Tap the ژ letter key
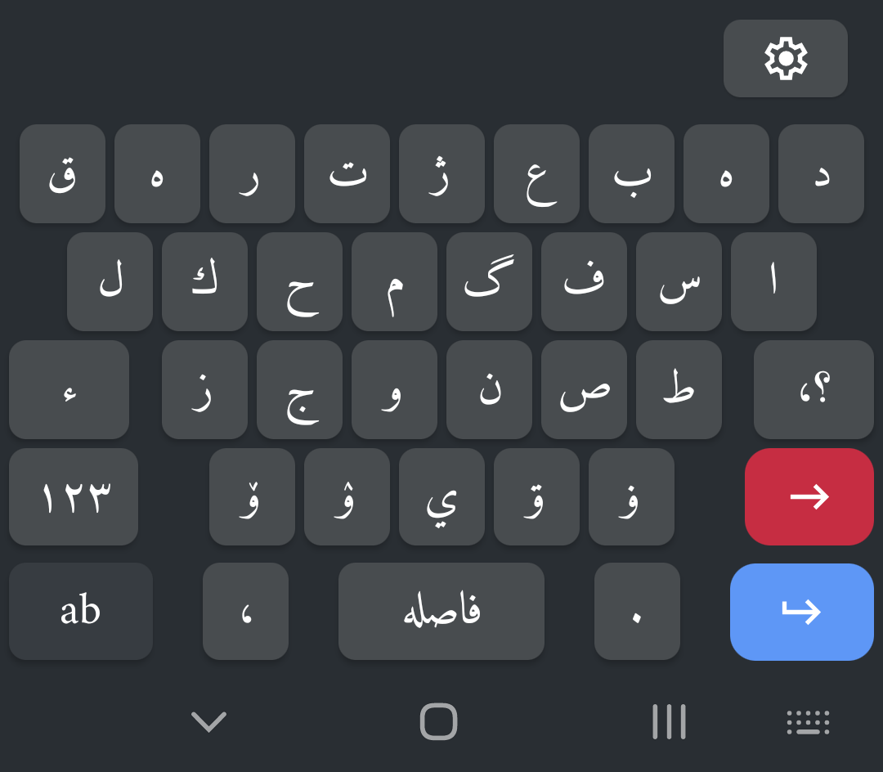The image size is (883, 772). coord(442,173)
